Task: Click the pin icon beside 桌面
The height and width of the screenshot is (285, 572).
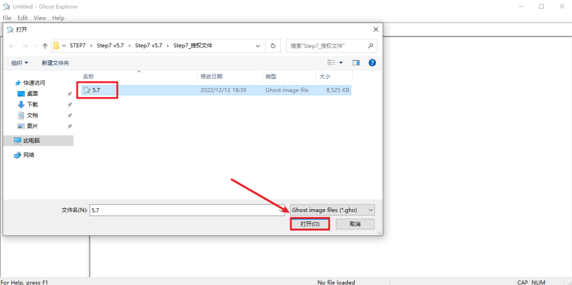Action: click(x=69, y=94)
